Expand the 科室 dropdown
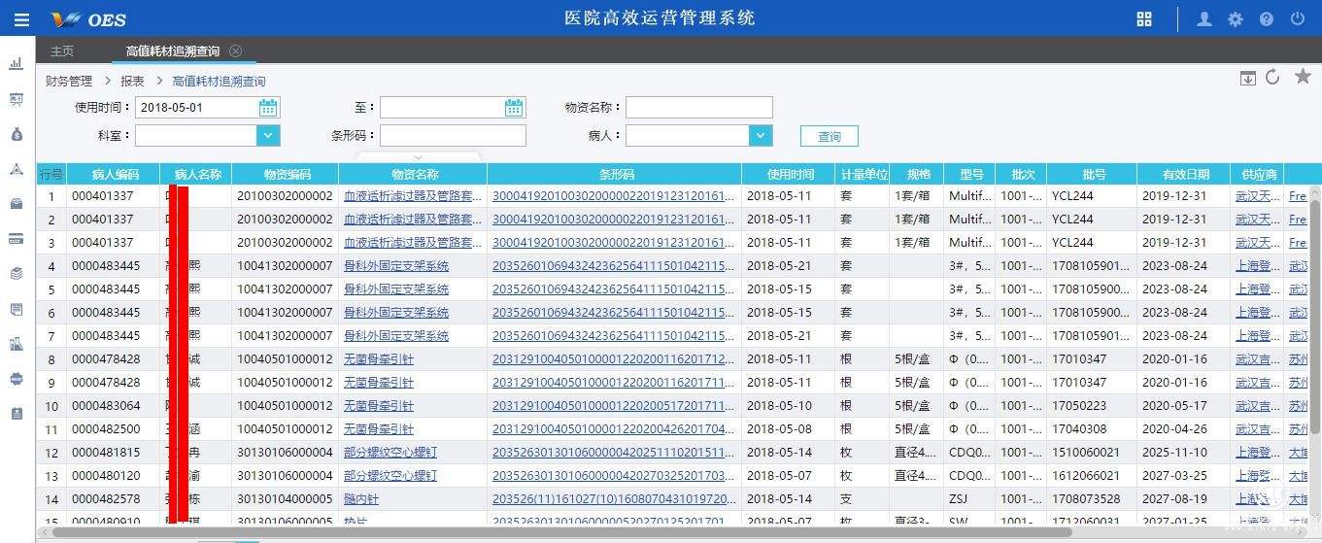This screenshot has width=1322, height=543. pos(269,136)
